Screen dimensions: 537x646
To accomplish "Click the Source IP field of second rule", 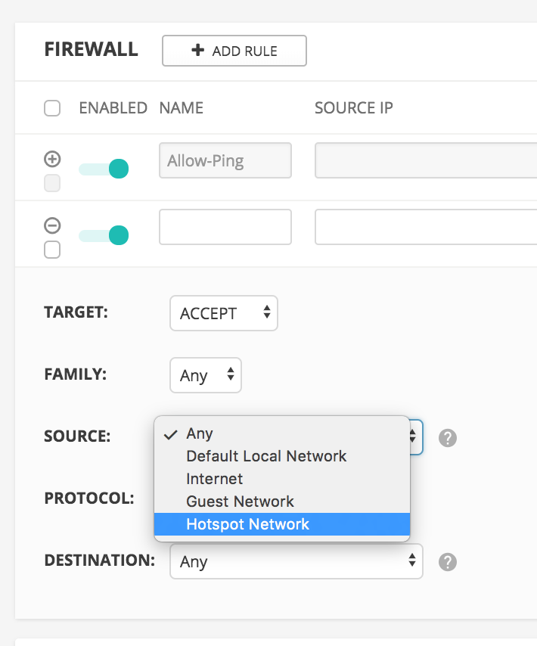I will pos(425,228).
